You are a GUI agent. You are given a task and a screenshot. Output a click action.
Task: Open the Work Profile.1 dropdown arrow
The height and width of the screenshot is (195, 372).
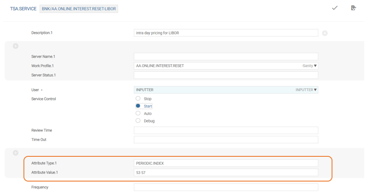point(315,66)
